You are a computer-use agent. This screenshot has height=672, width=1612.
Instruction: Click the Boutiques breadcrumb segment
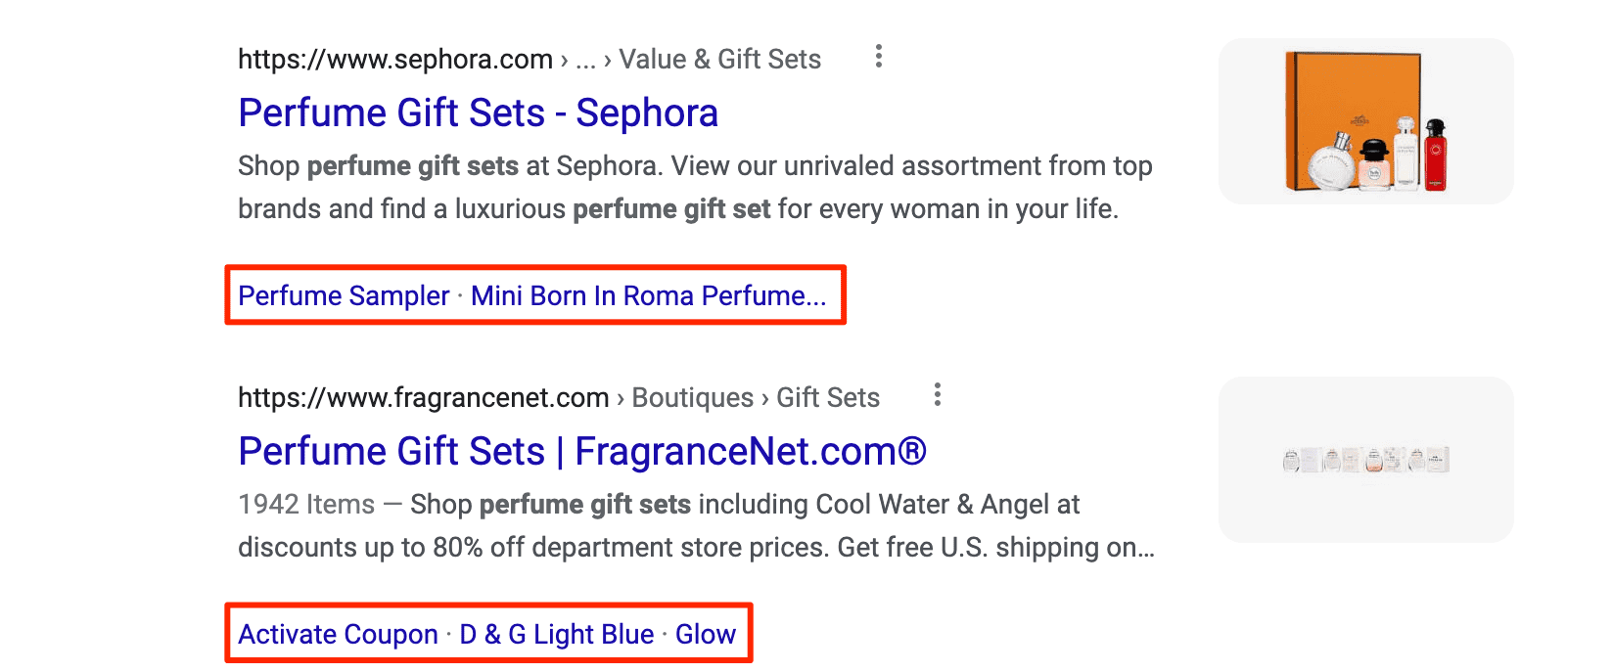pyautogui.click(x=693, y=398)
